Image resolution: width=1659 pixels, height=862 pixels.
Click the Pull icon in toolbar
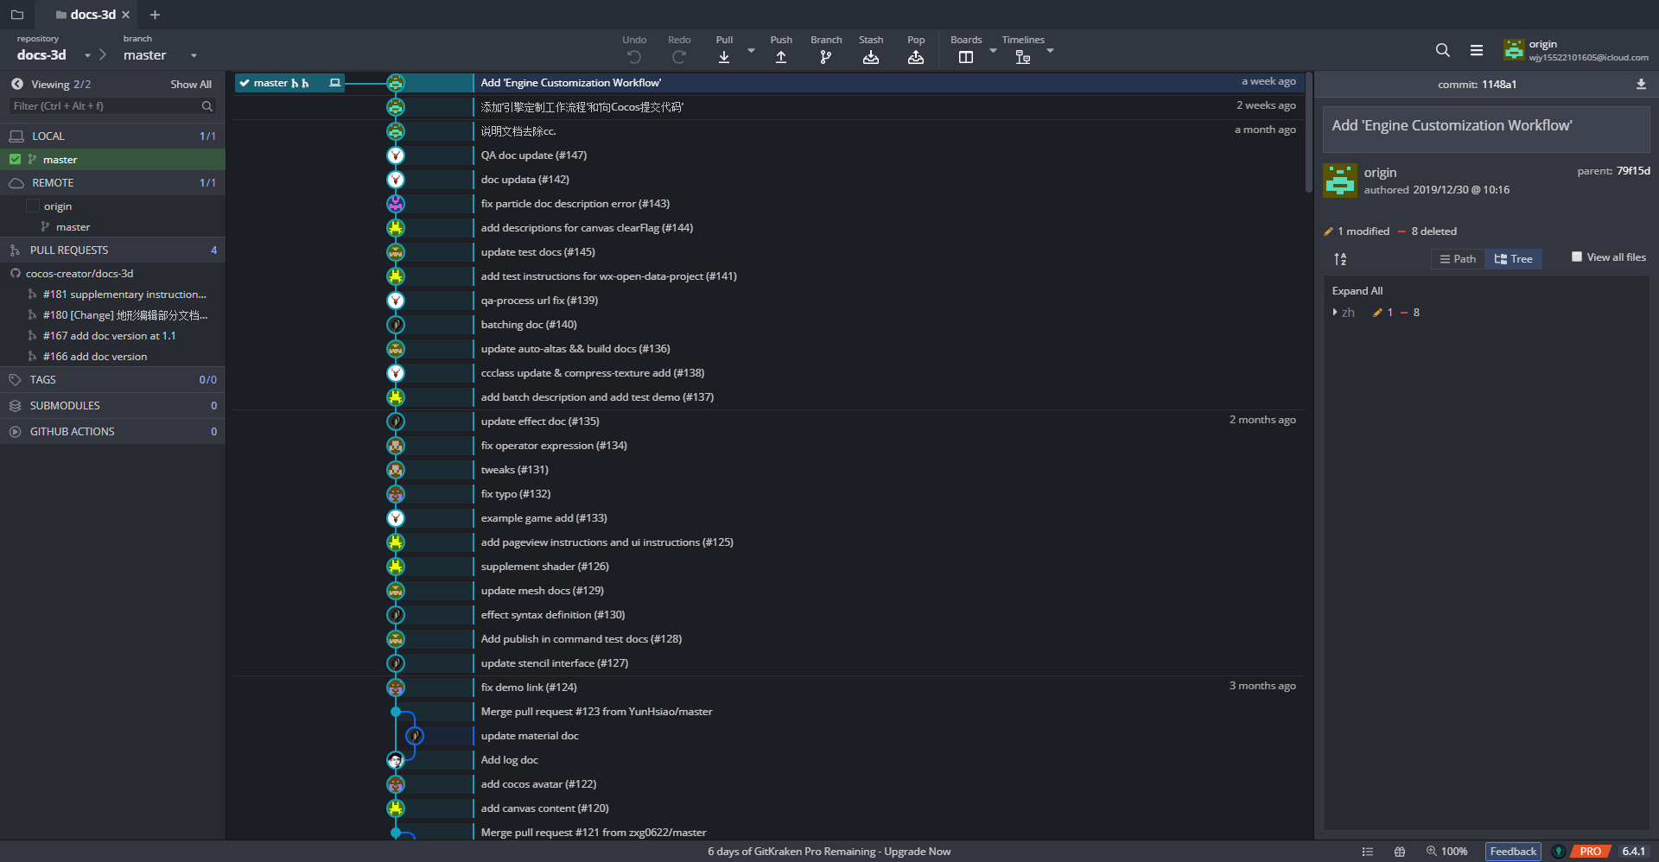(x=724, y=57)
